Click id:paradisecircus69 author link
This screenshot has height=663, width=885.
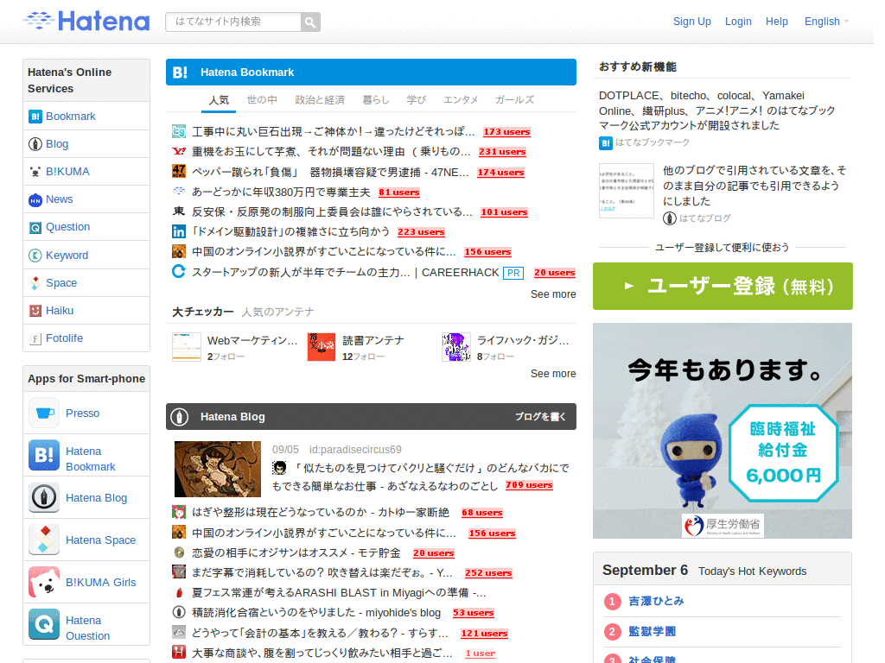click(355, 450)
